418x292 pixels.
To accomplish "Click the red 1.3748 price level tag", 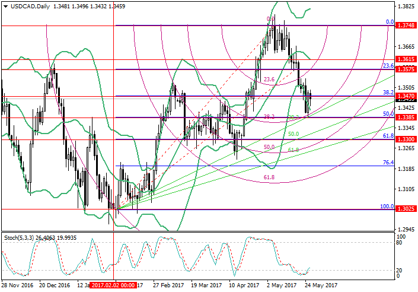I will coord(406,26).
